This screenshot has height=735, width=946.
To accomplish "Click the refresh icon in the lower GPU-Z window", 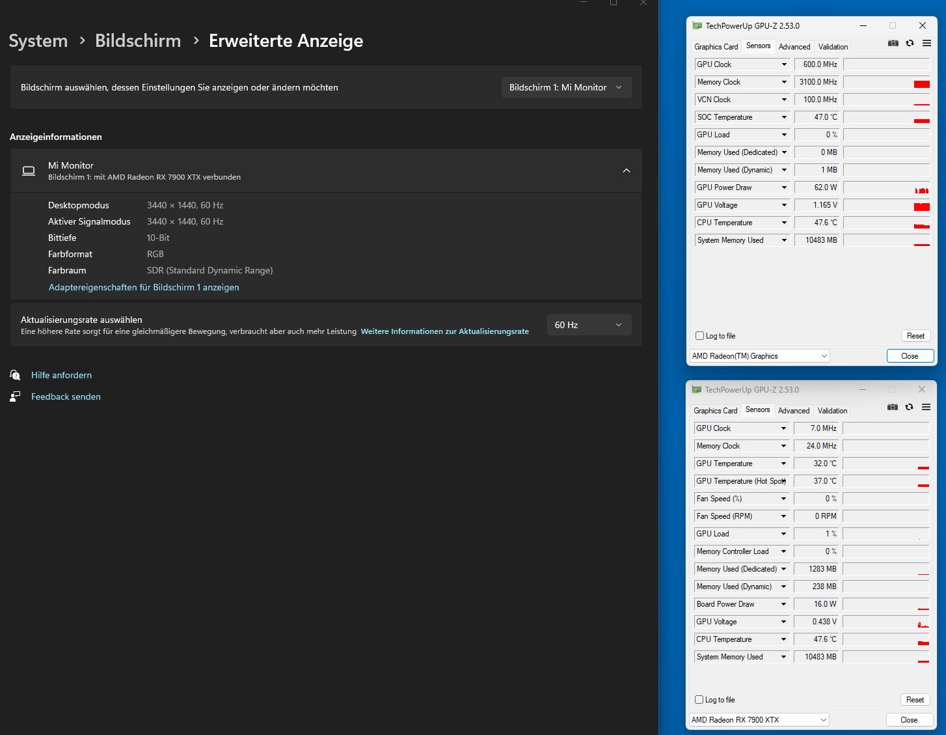I will (x=909, y=407).
